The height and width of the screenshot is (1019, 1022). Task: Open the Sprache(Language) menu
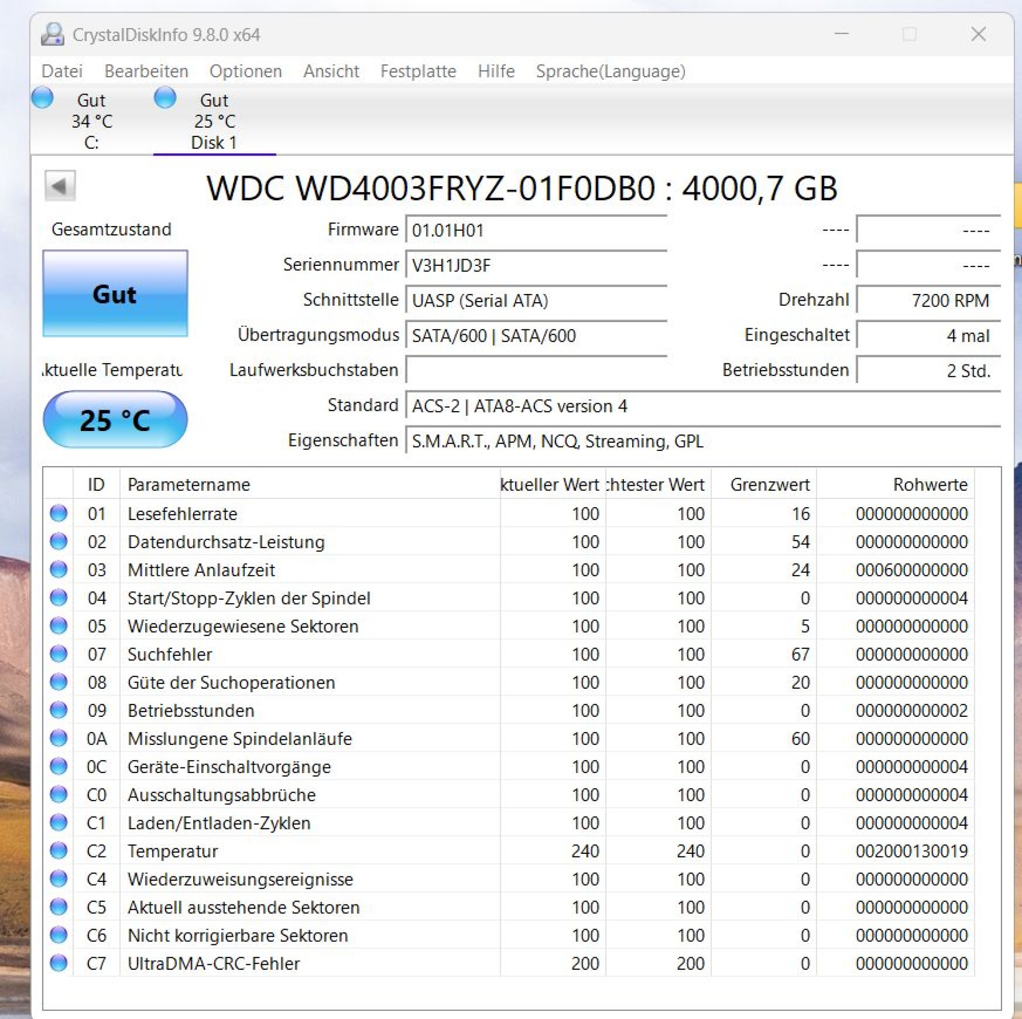[x=611, y=71]
